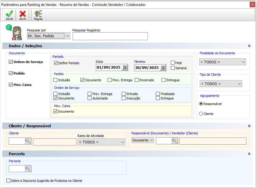Click the Pesquisar Registros text field
Screen dimensions: 257x188
pos(110,36)
